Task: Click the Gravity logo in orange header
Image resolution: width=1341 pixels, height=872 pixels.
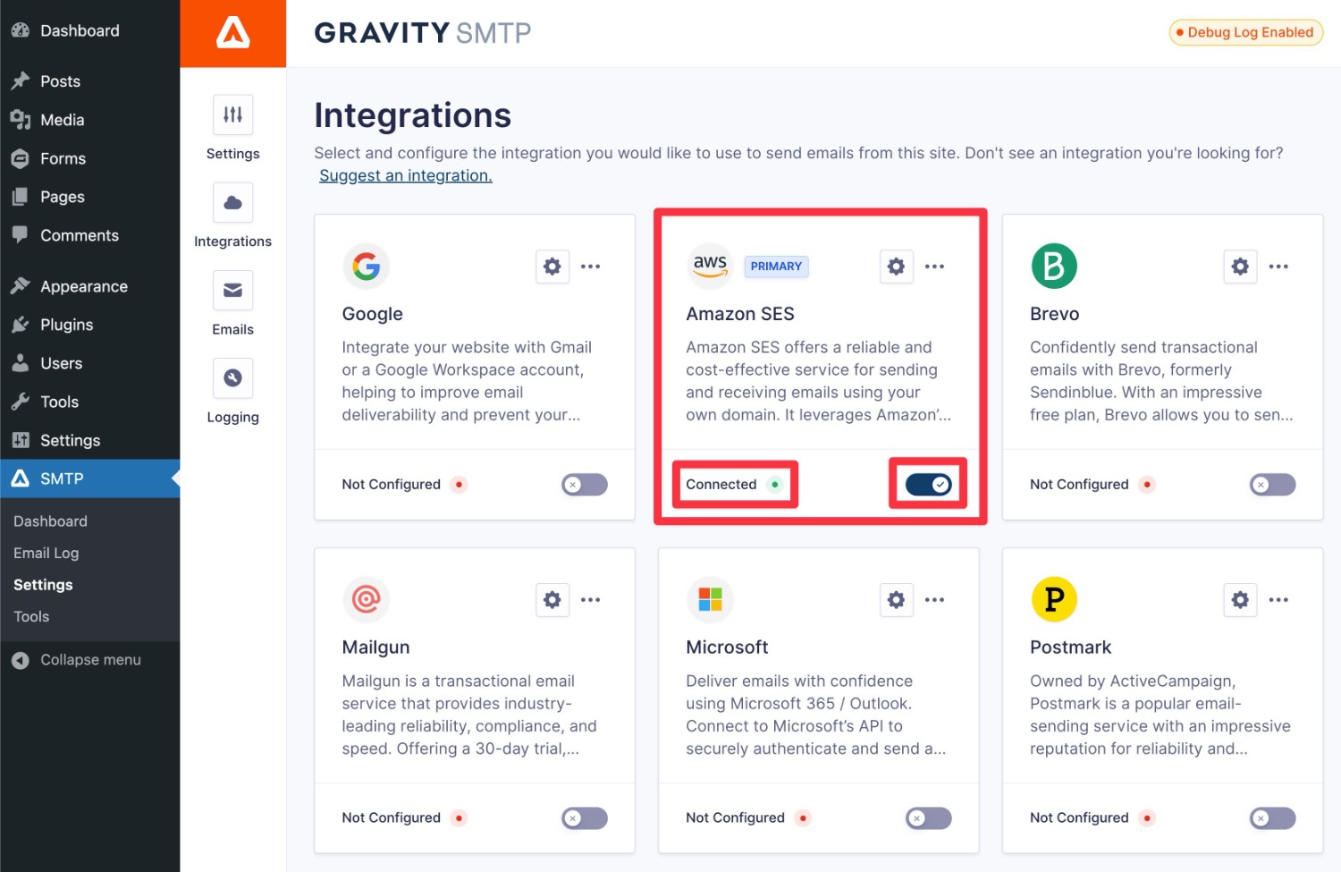Action: (233, 33)
